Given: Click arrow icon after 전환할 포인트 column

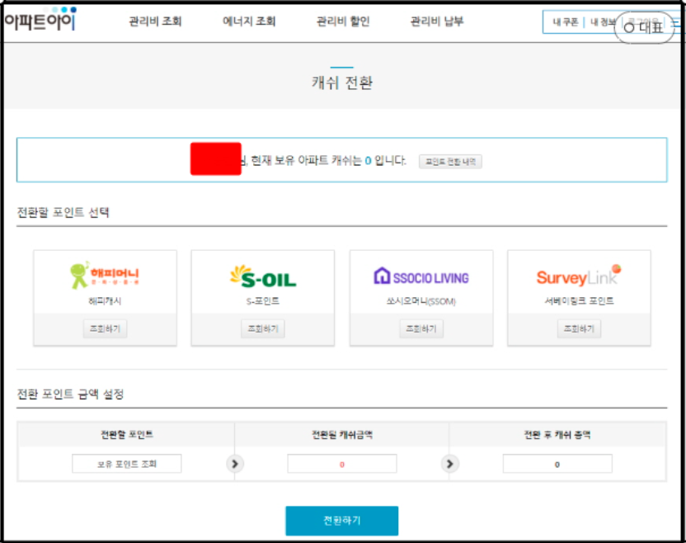Looking at the screenshot, I should 235,464.
